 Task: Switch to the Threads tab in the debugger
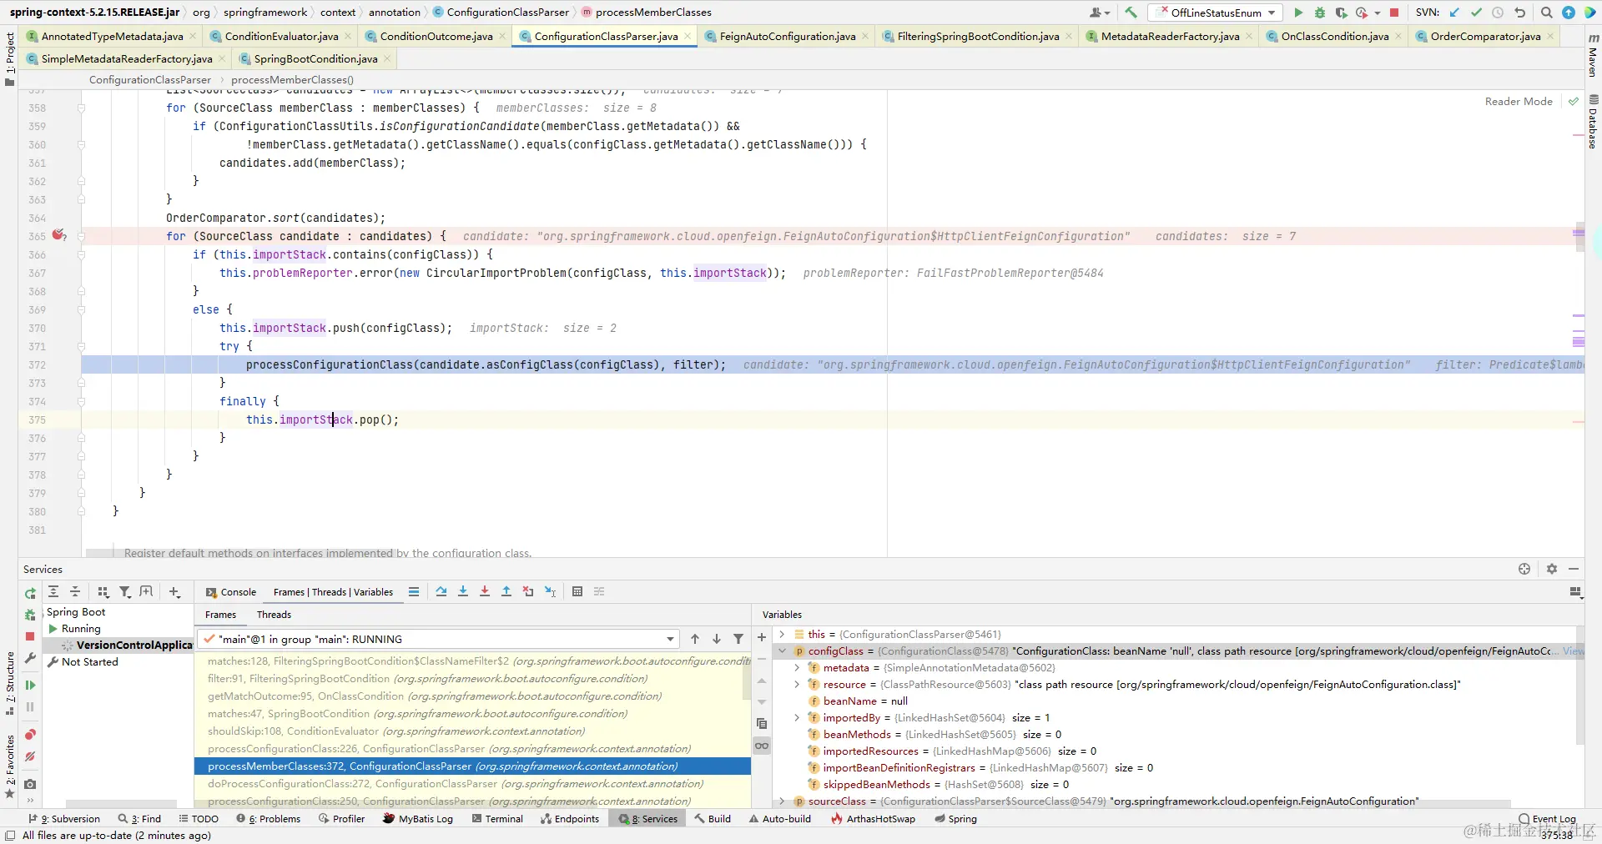click(x=274, y=615)
